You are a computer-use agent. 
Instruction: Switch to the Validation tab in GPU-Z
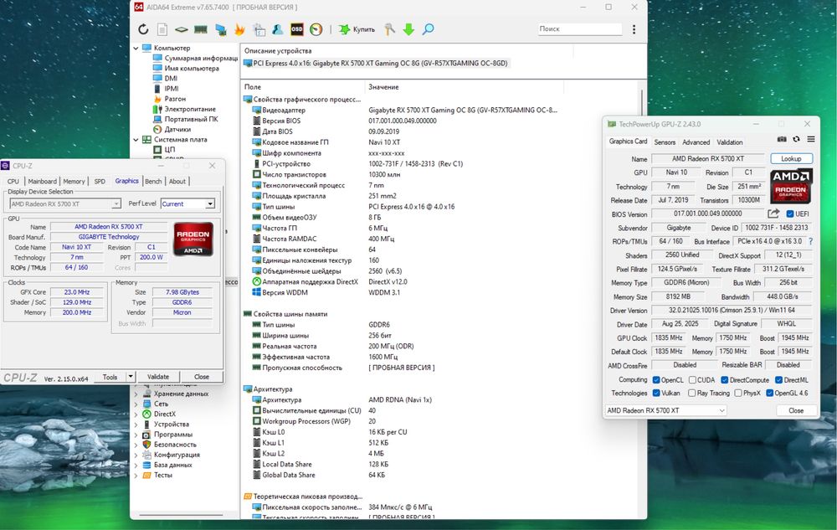730,142
